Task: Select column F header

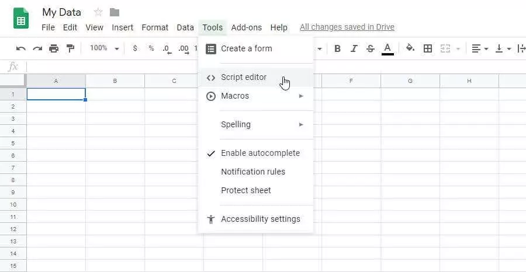Action: click(351, 81)
